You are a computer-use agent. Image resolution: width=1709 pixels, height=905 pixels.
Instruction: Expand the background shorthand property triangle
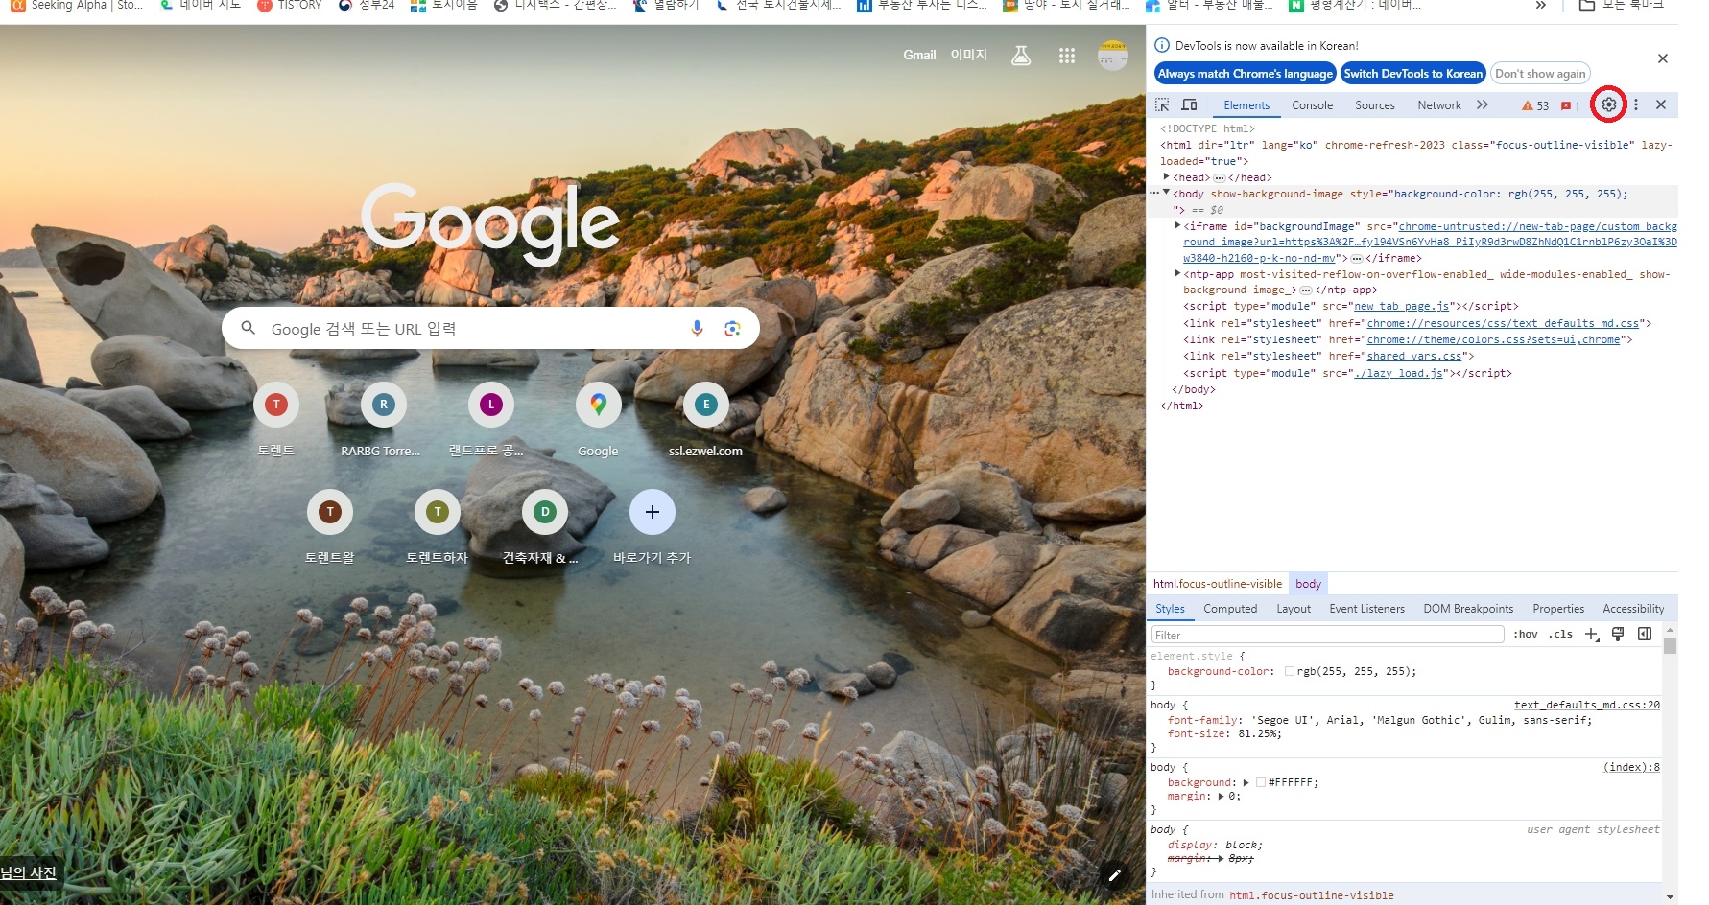pos(1246,782)
